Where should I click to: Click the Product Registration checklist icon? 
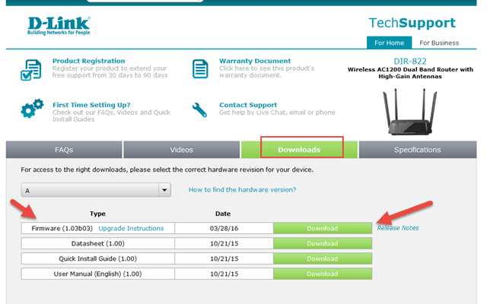coord(30,70)
